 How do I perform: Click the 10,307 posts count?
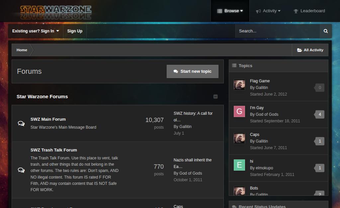(154, 120)
